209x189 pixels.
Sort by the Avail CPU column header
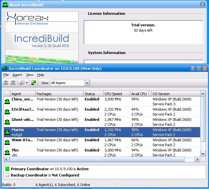click(x=140, y=94)
